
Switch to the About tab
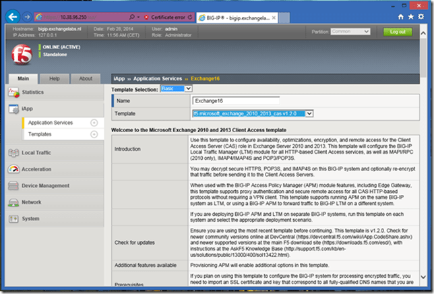pos(86,78)
